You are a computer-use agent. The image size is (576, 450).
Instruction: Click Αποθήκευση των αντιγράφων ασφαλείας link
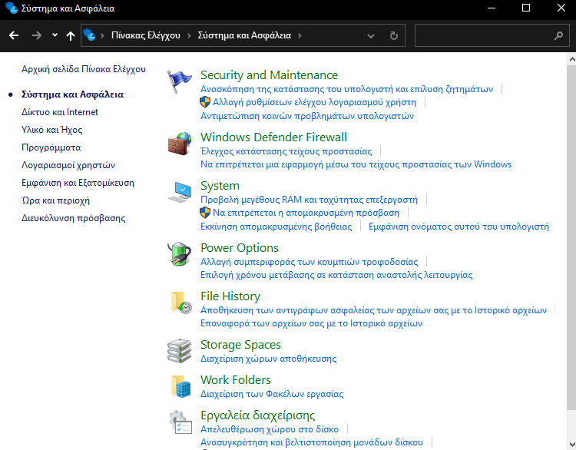tap(373, 310)
